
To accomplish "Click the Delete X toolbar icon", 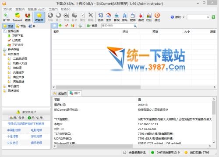I will [x=91, y=17].
